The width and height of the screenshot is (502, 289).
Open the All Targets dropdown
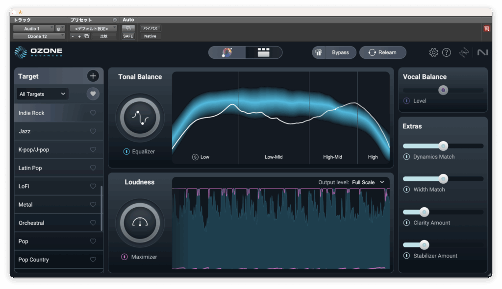coord(42,94)
